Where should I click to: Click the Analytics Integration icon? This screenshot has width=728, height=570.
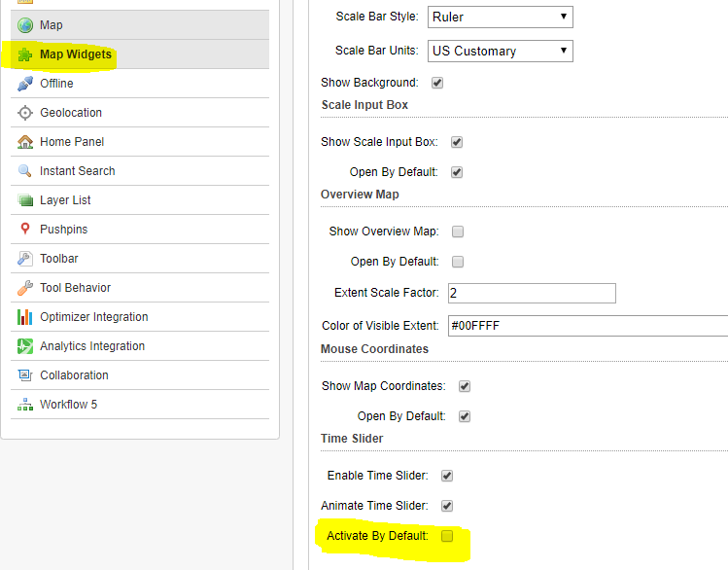tap(25, 346)
